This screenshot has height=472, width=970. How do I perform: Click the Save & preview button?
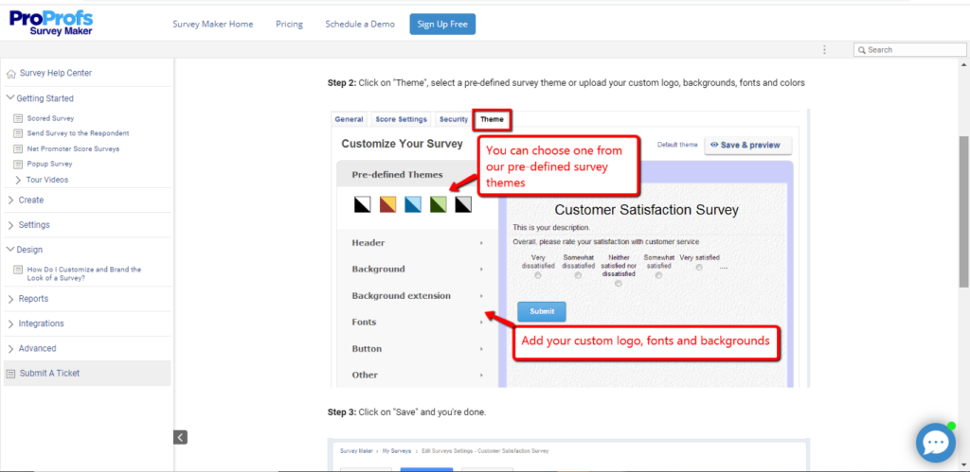point(747,145)
